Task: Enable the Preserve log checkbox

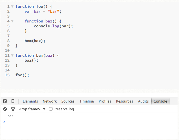Action: click(51, 109)
